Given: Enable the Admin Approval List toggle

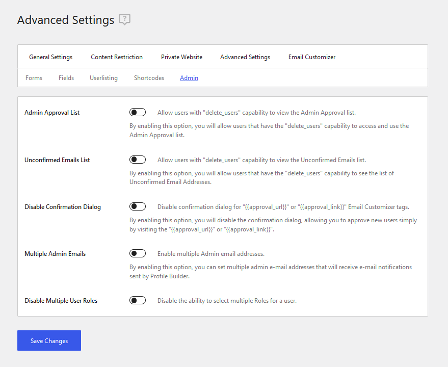Looking at the screenshot, I should click(x=138, y=112).
